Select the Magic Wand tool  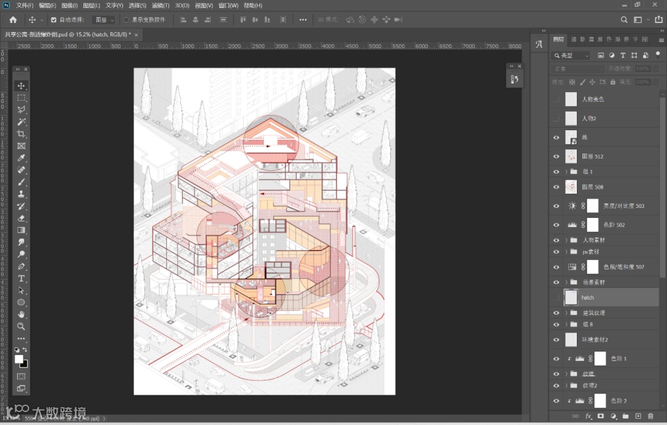pyautogui.click(x=21, y=122)
